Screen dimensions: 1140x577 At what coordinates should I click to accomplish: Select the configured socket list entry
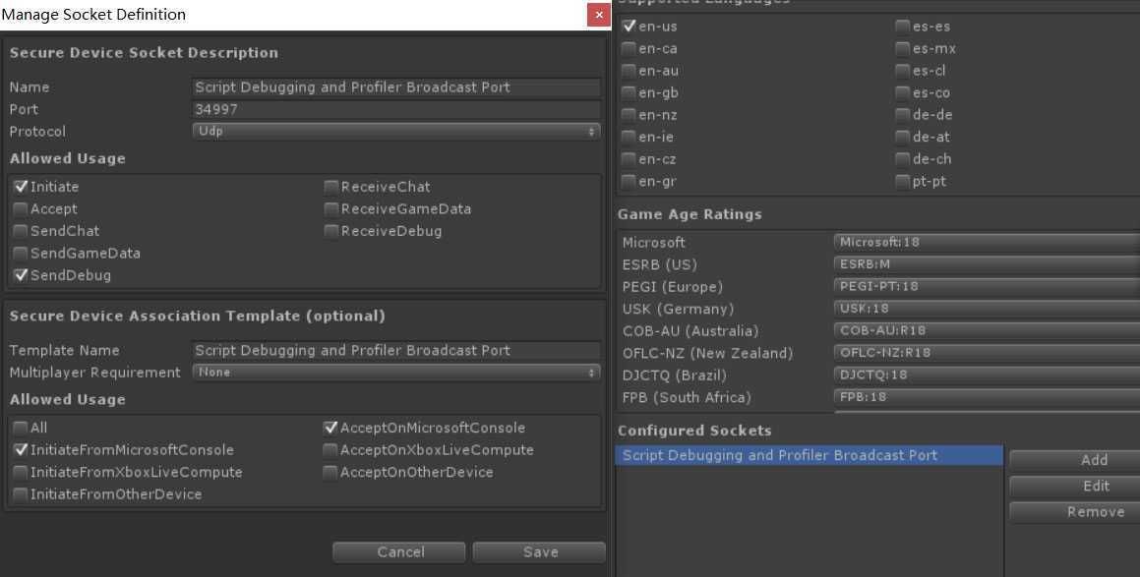tap(810, 456)
